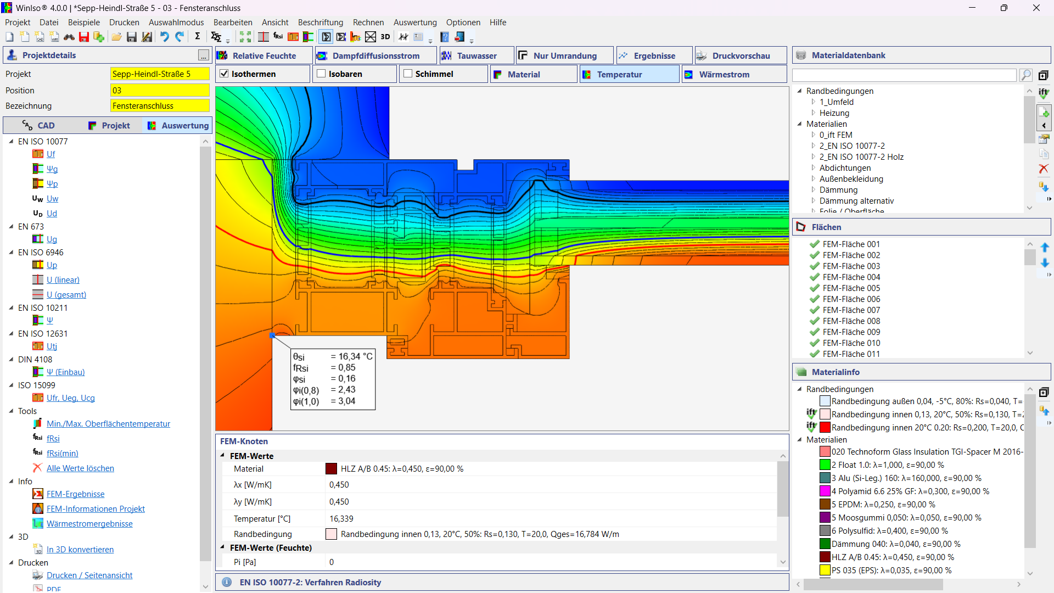This screenshot has height=593, width=1054.
Task: Collapse the EN ISO 10077 tree group
Action: (x=11, y=142)
